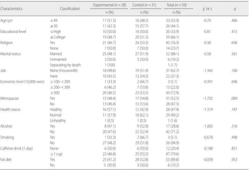Select the 'Healthy' classification cell
This screenshot has width=249, height=170.
coord(56,110)
